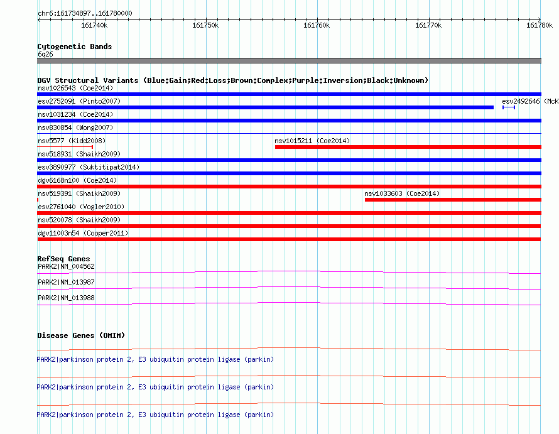Select the nsv5577 (Kidd2008) thin red variant

coord(65,146)
